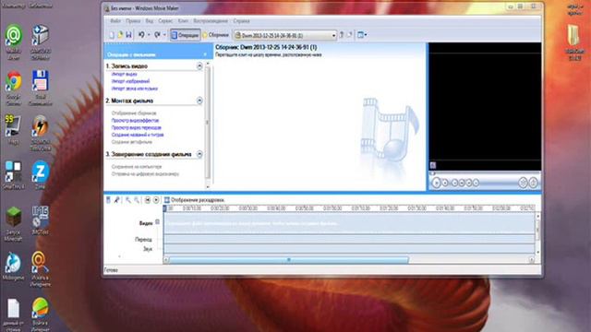
Task: Open the Вид menu
Action: [x=150, y=21]
